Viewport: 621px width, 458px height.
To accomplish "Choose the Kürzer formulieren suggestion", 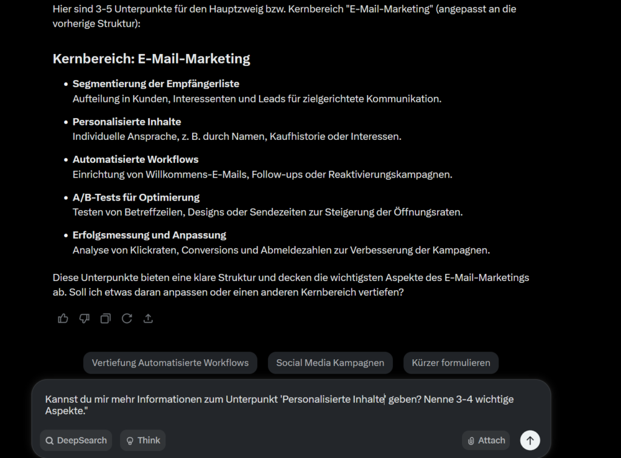I will pos(451,363).
